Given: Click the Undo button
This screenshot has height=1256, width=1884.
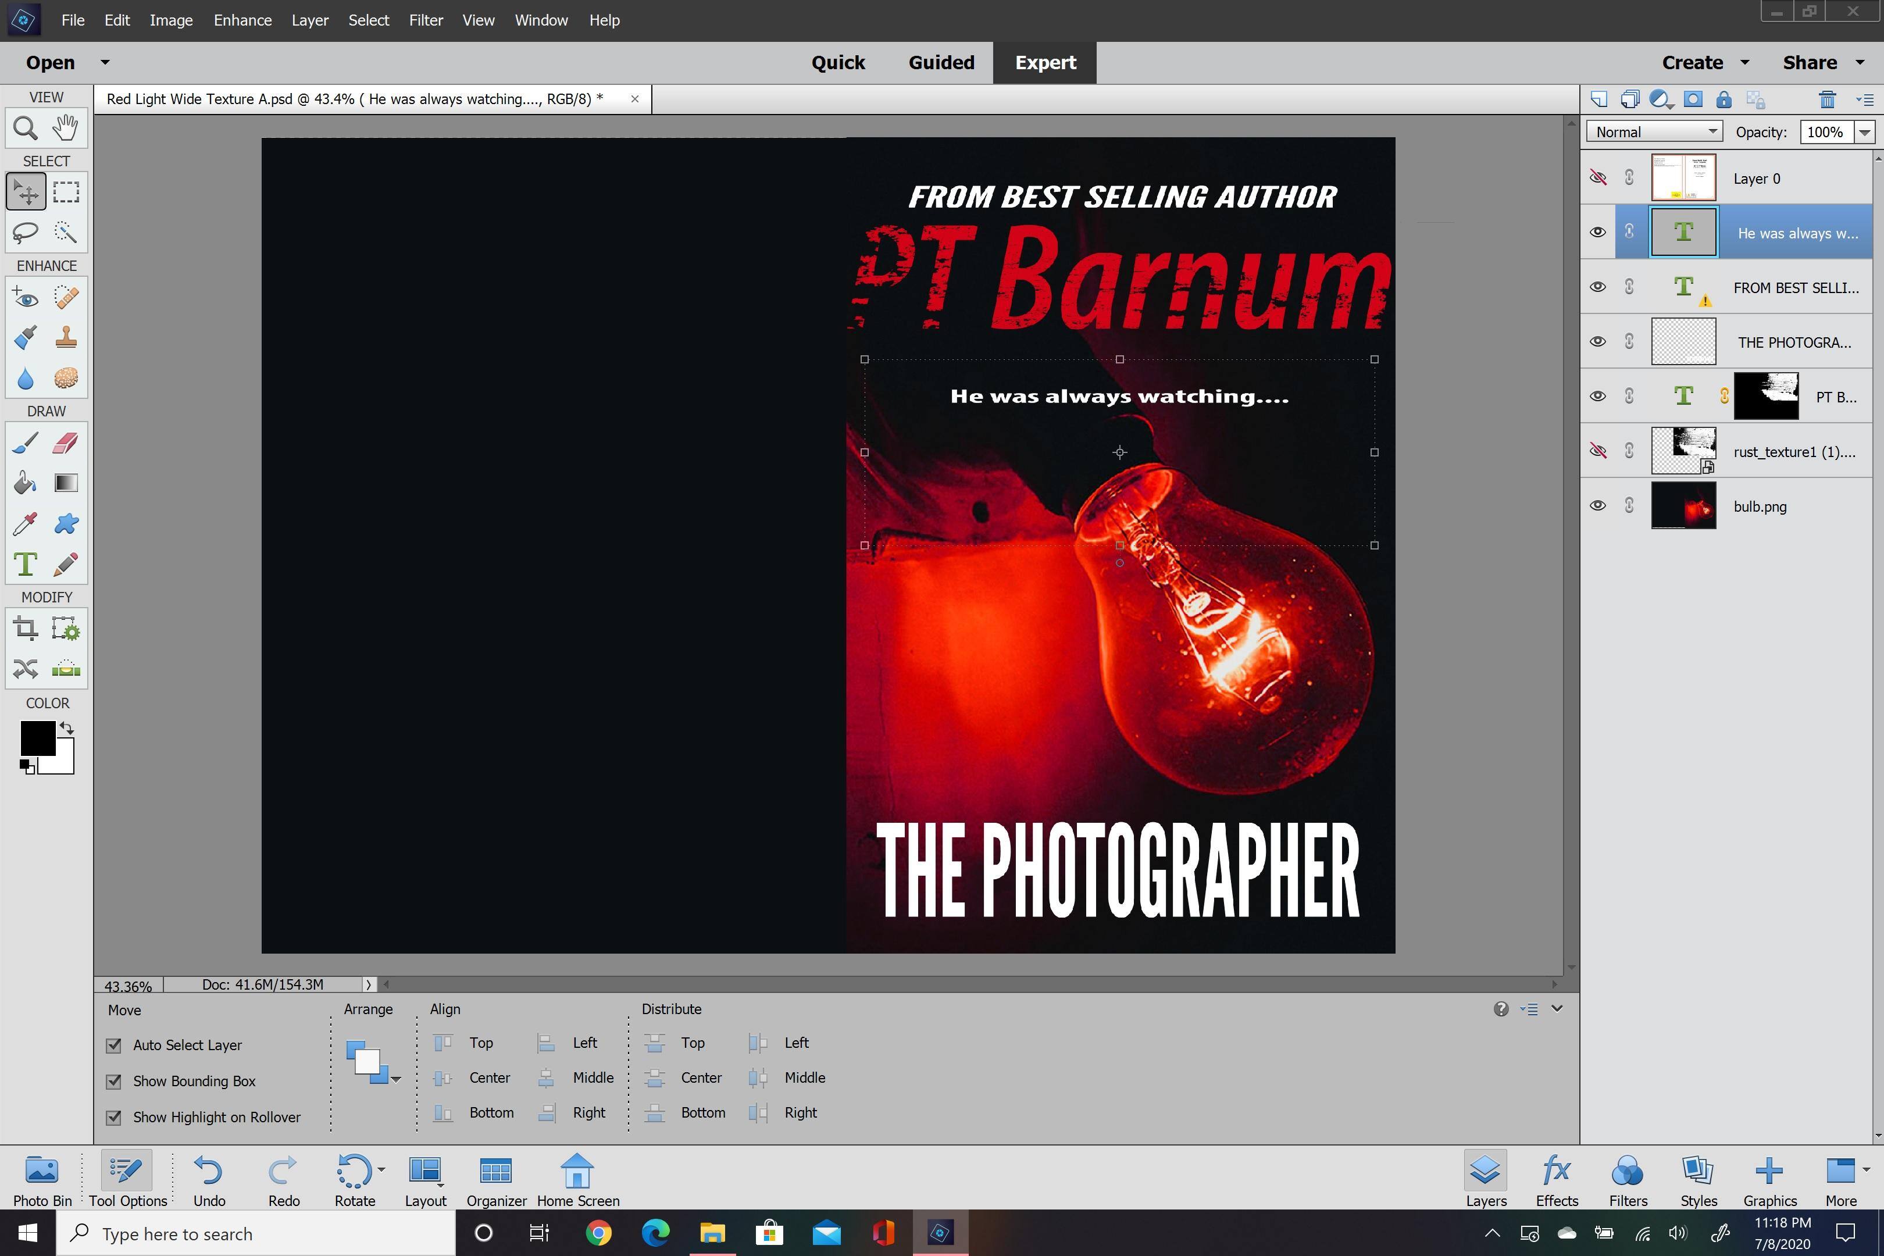Looking at the screenshot, I should click(209, 1180).
